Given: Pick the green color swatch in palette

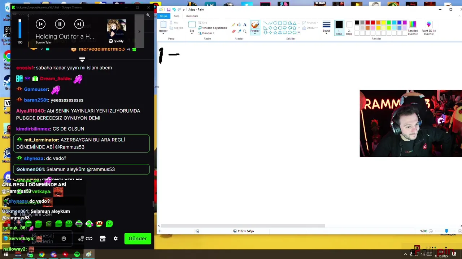Looking at the screenshot, I should point(389,23).
